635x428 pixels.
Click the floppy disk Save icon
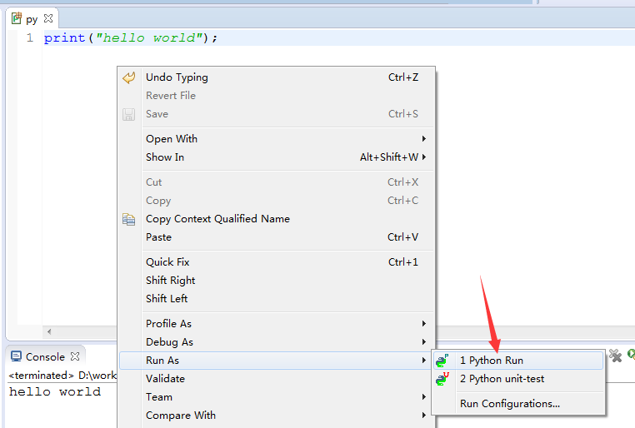(129, 114)
